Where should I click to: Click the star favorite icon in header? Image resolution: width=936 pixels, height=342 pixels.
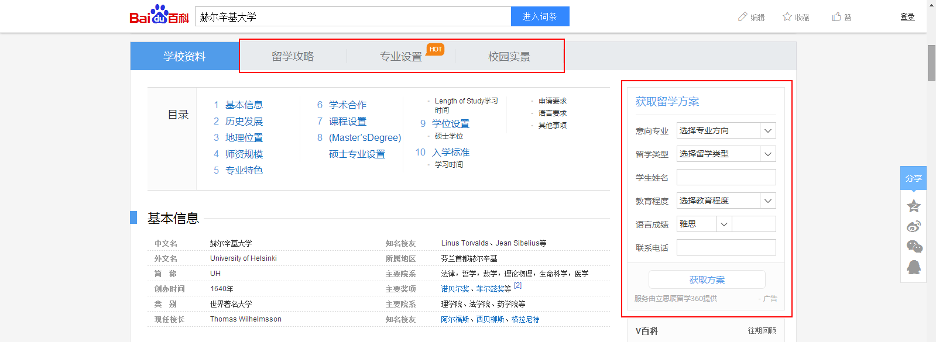787,17
